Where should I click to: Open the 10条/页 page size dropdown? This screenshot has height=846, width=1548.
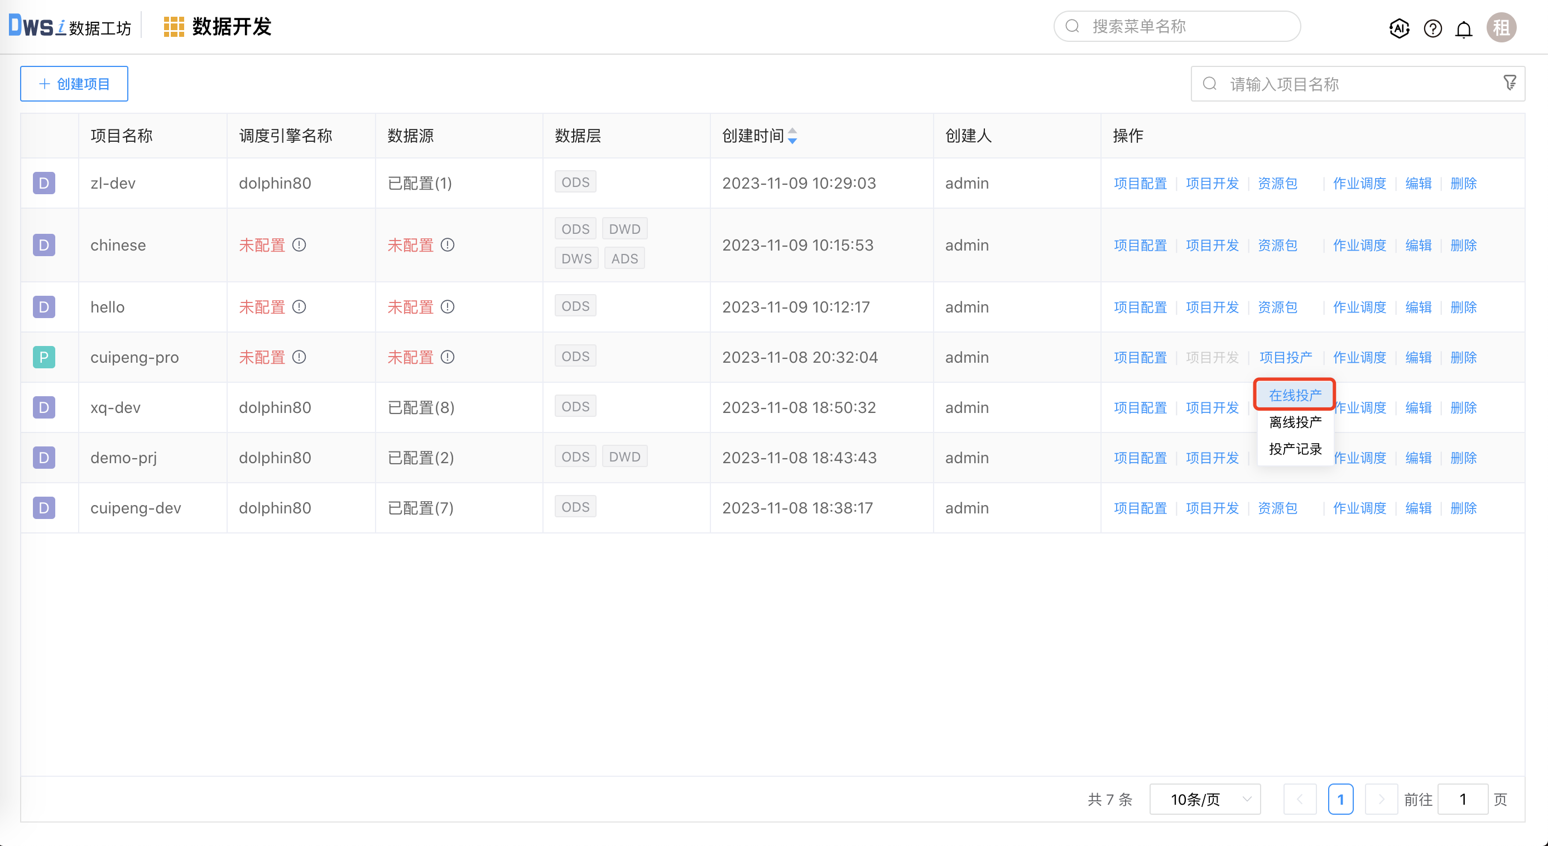tap(1205, 799)
